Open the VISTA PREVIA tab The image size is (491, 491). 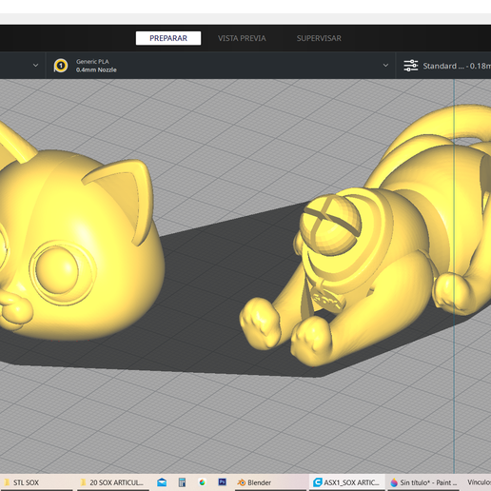pos(242,38)
